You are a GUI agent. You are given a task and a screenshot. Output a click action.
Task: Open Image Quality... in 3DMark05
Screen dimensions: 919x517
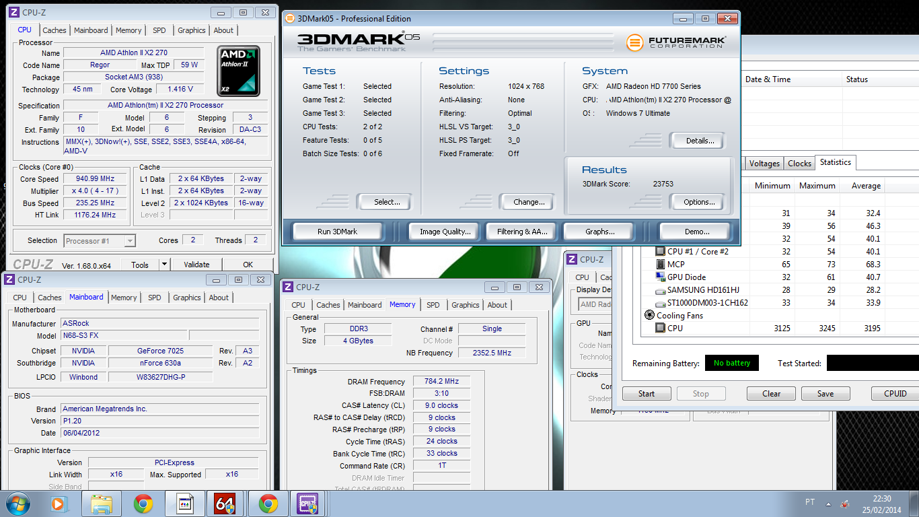(x=445, y=232)
